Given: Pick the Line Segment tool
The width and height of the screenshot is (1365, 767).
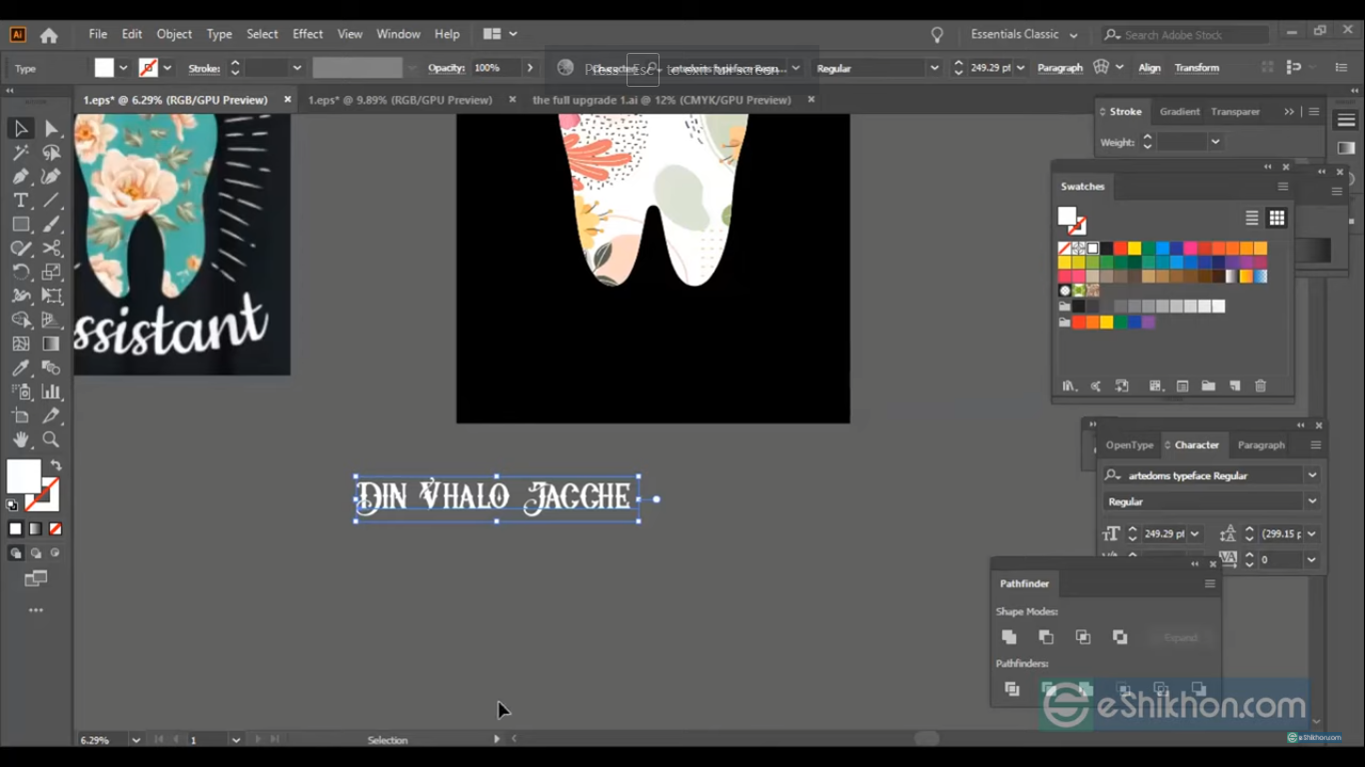Looking at the screenshot, I should tap(52, 201).
